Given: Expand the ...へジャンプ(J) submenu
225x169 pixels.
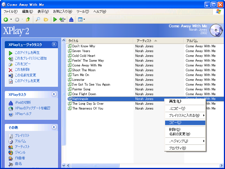Looking at the screenshot, I should point(185,141).
